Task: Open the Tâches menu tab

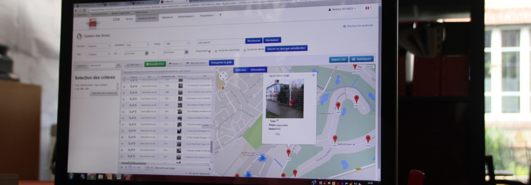Action: (x=129, y=19)
